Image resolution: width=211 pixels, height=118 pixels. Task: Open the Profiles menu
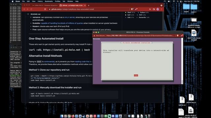click(x=58, y=1)
